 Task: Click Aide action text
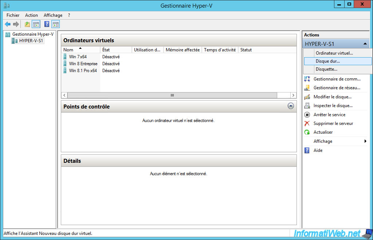click(318, 150)
